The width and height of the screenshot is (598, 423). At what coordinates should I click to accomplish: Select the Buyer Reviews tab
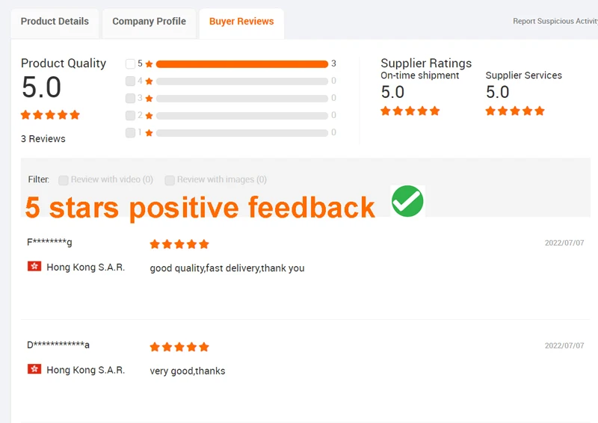(241, 22)
